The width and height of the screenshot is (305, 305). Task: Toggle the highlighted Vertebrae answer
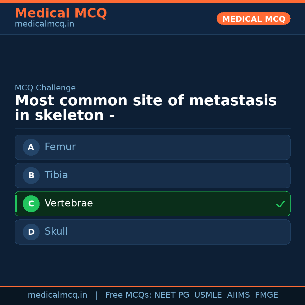pos(152,204)
